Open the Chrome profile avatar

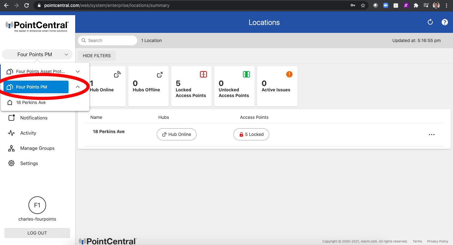(436, 5)
